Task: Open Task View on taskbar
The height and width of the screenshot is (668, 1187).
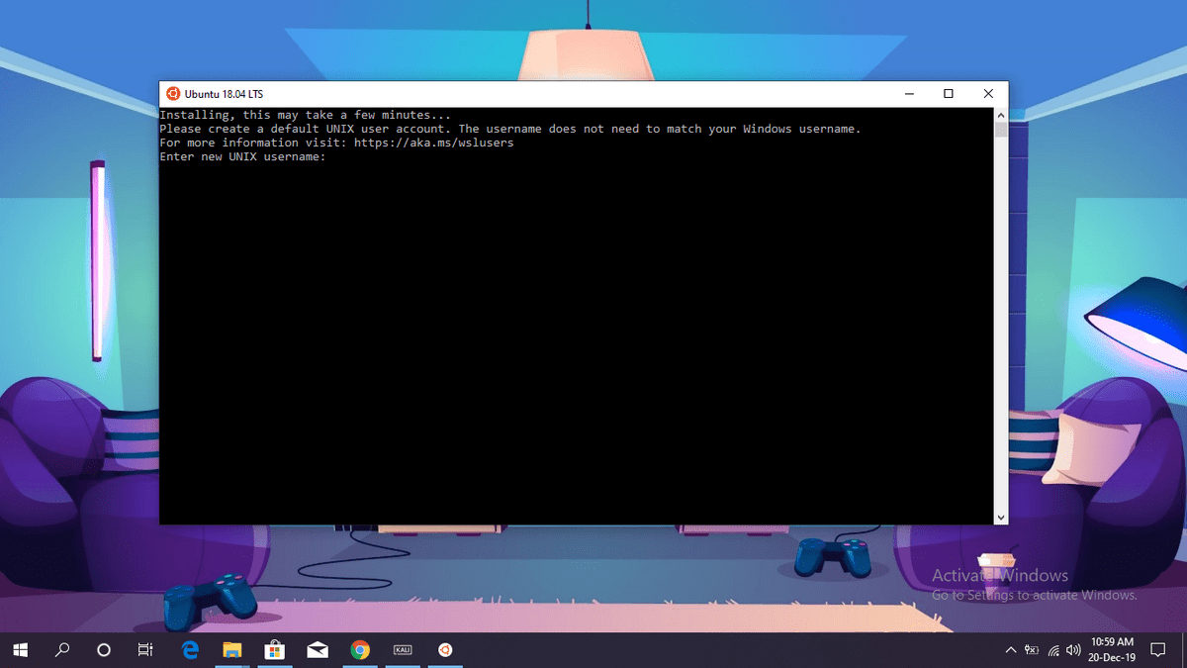Action: (x=145, y=650)
